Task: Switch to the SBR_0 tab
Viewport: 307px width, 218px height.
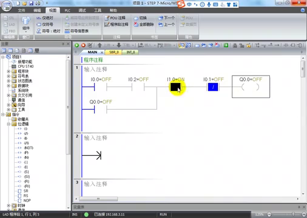Action: tap(114, 52)
